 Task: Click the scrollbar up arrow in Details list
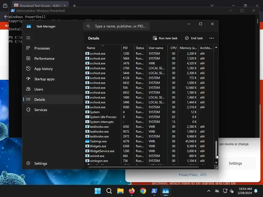coord(216,47)
